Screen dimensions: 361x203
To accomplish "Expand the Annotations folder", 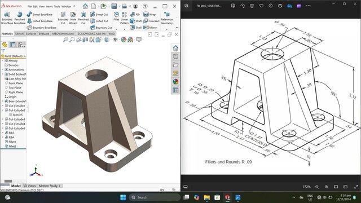I will point(2,69).
